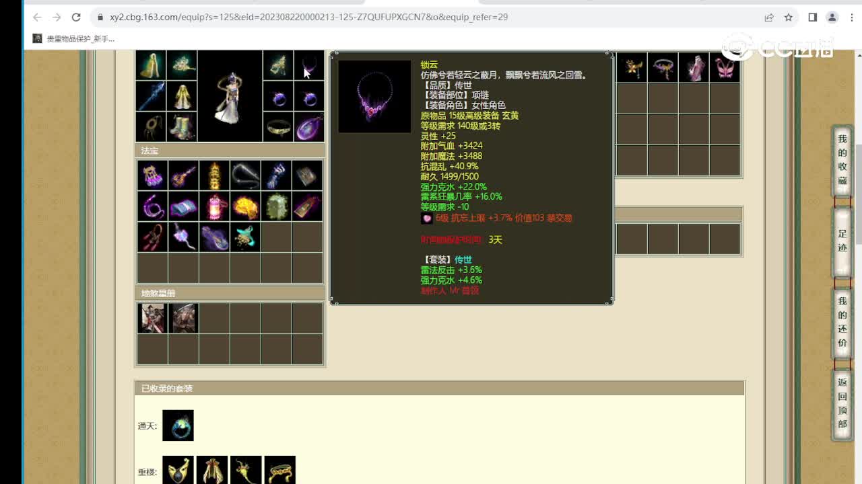Screen dimensions: 862x484
Task: Click the first 重楼 set item icon
Action: (x=178, y=471)
